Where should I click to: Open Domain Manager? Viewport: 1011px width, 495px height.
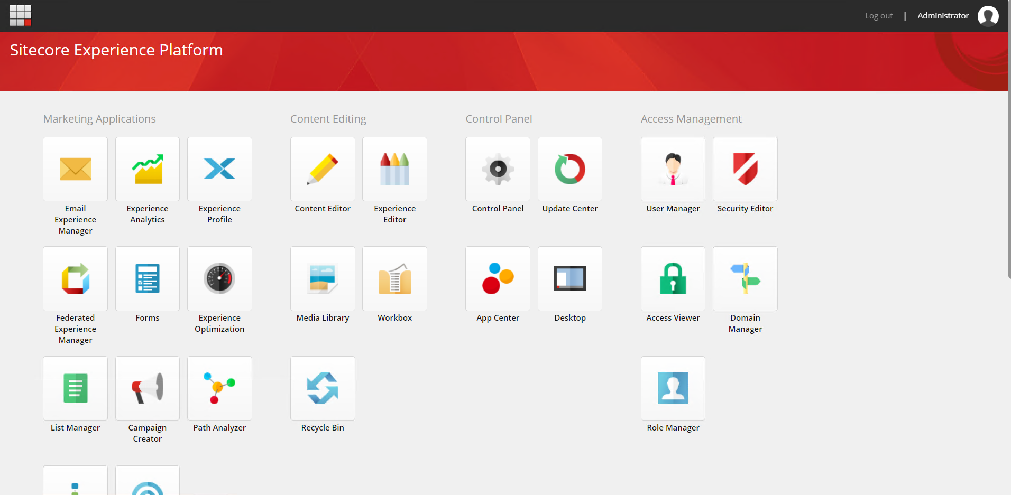click(x=745, y=278)
